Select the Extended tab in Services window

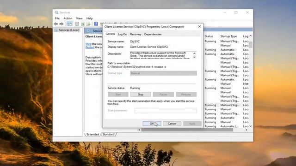pyautogui.click(x=92, y=134)
